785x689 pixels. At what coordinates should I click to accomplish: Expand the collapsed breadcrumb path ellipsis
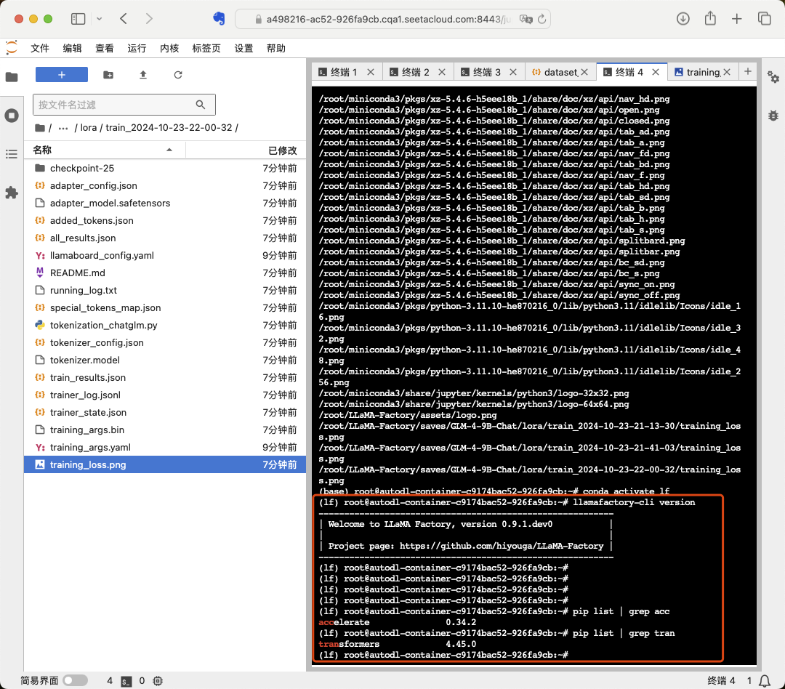(x=63, y=128)
